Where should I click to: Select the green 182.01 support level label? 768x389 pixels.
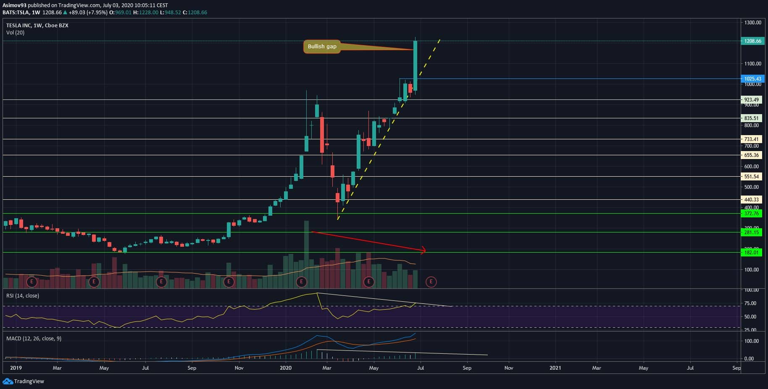tap(752, 253)
